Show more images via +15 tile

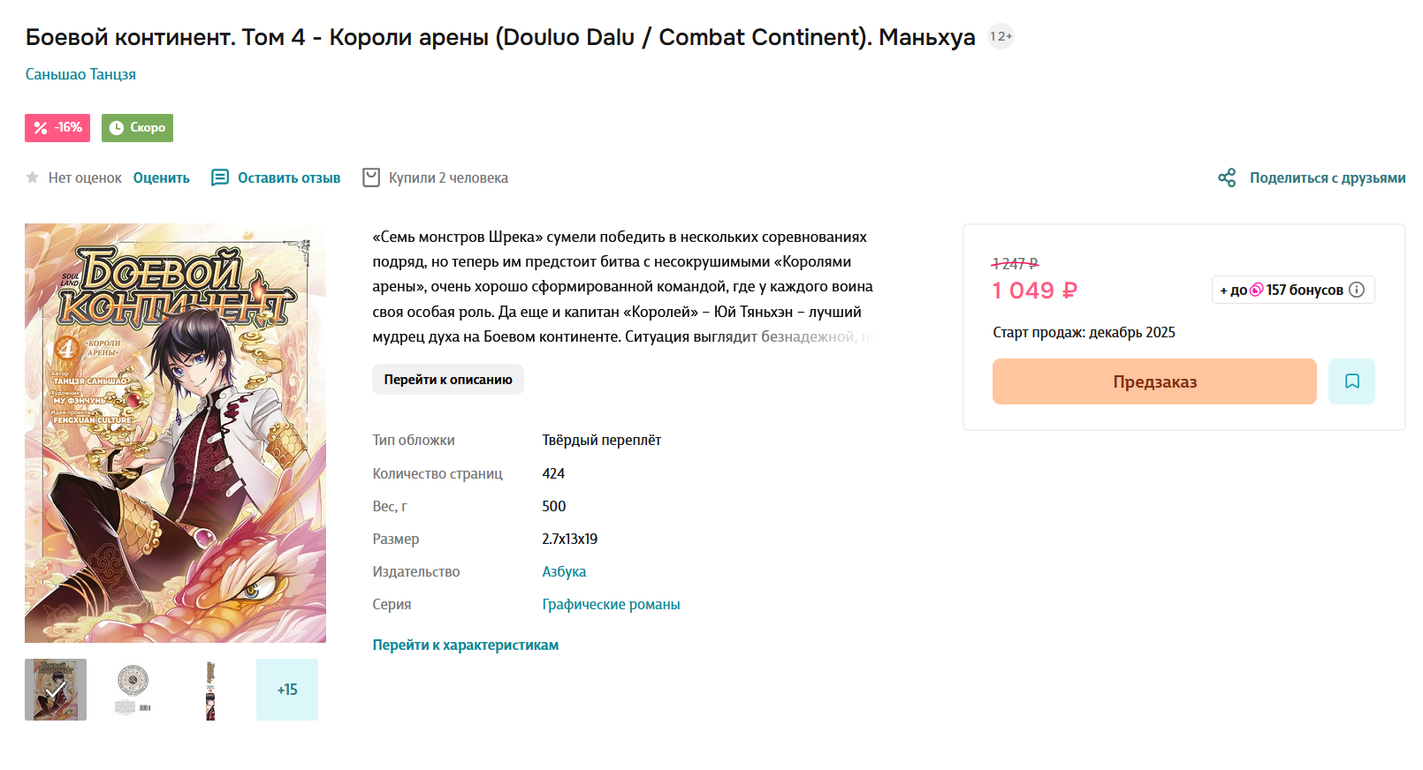287,690
